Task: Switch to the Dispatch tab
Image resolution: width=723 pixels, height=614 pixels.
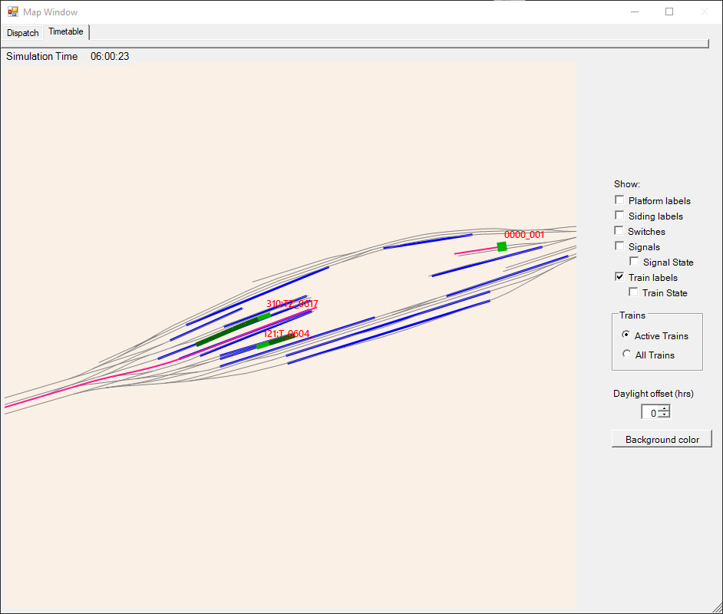Action: click(22, 33)
